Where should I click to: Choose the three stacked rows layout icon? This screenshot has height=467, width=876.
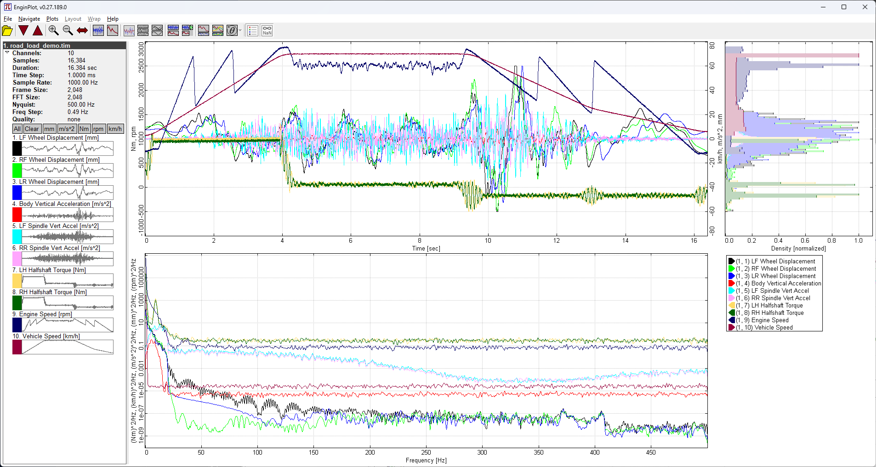[x=143, y=30]
